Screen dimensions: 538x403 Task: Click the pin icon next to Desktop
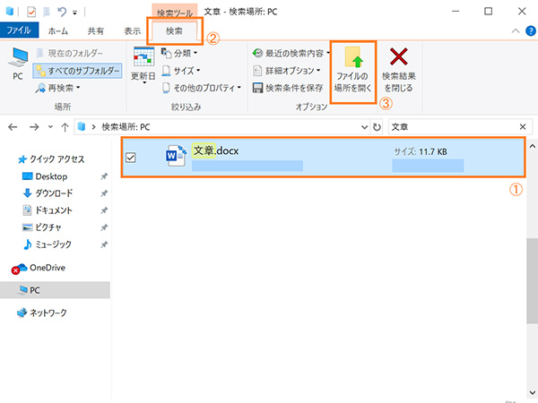[104, 176]
